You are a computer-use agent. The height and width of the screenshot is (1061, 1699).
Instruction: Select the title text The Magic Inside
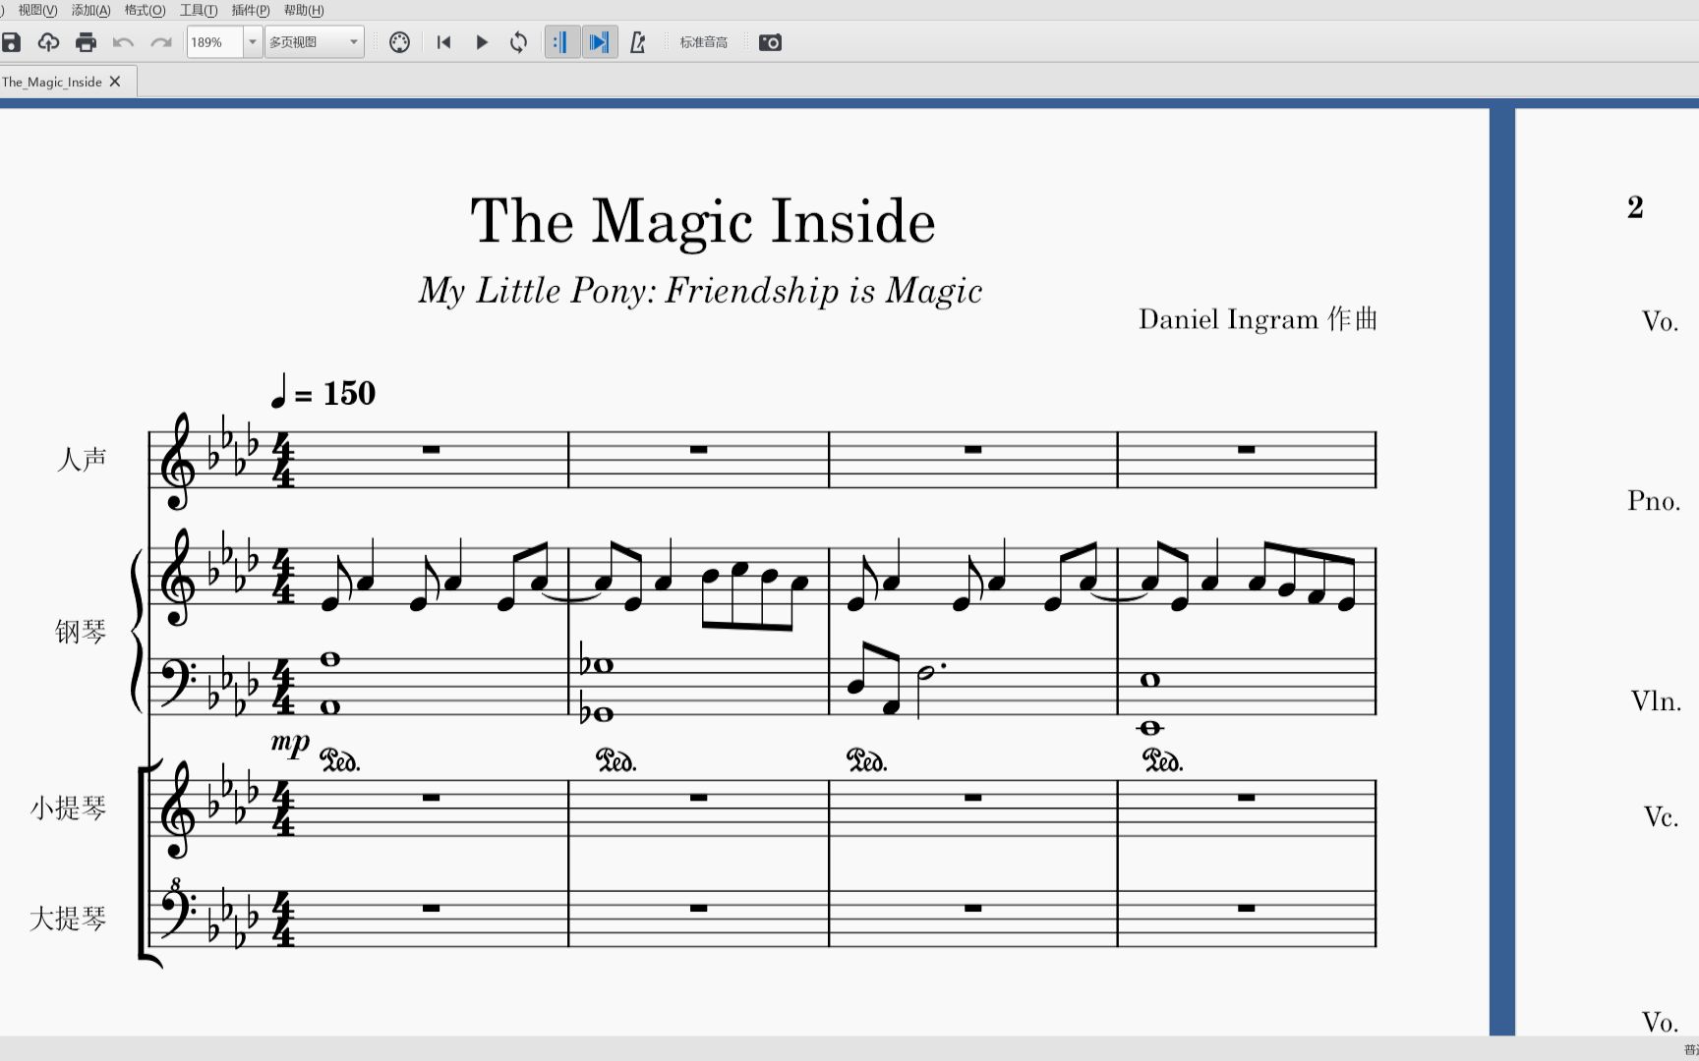(702, 220)
